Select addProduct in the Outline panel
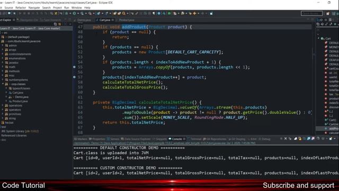The height and width of the screenshot is (191, 339). pos(334,128)
